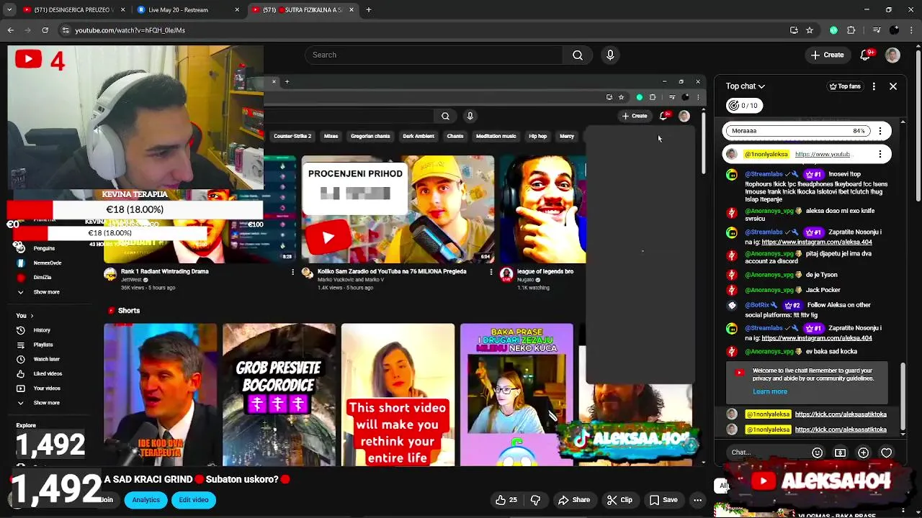Open options for Rank 1 Radiant video

[292, 272]
